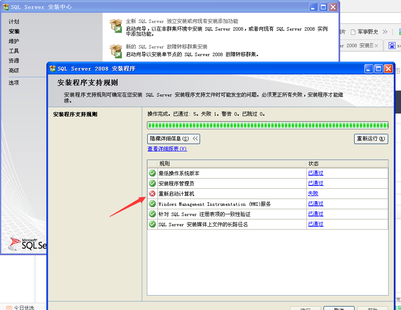Screen dimensions: 401x310
Task: Click the 状态 column header
Action: coord(347,164)
